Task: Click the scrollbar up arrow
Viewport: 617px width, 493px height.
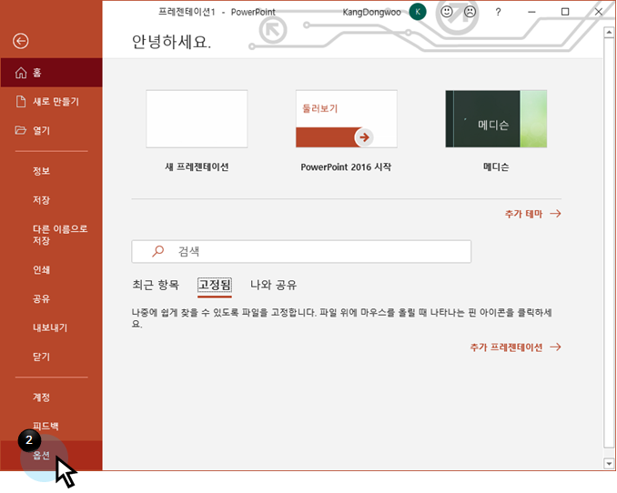Action: (609, 33)
